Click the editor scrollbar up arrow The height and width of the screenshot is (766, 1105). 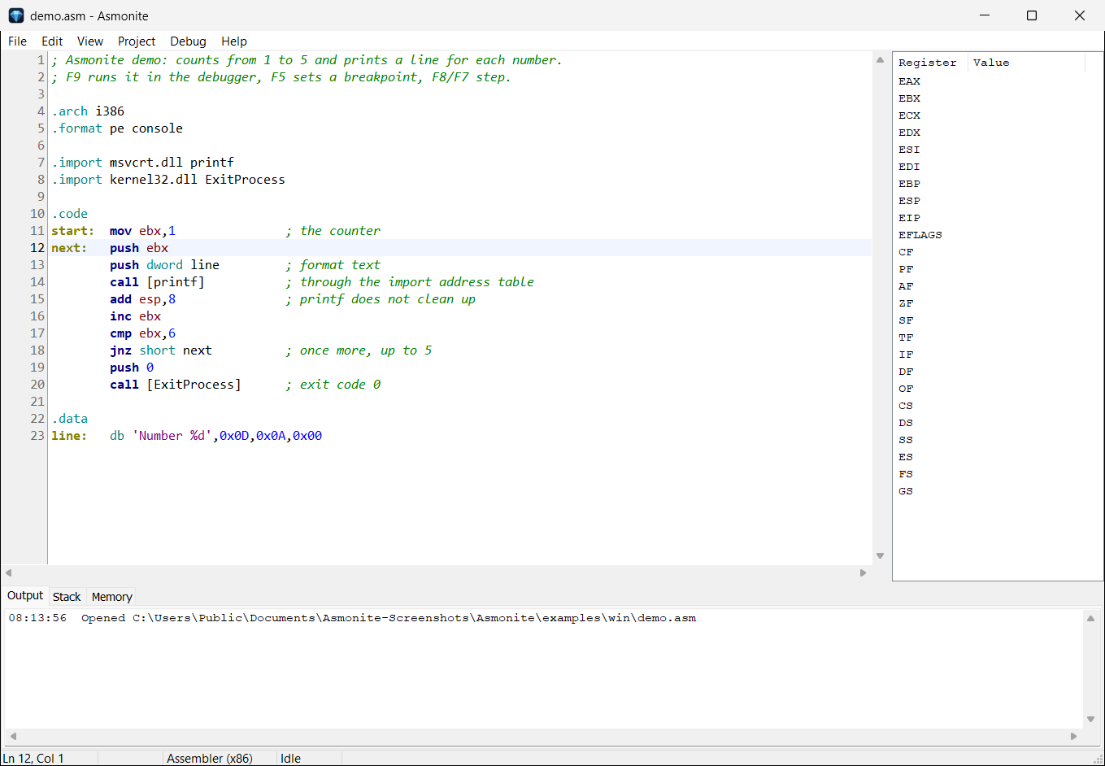[880, 59]
